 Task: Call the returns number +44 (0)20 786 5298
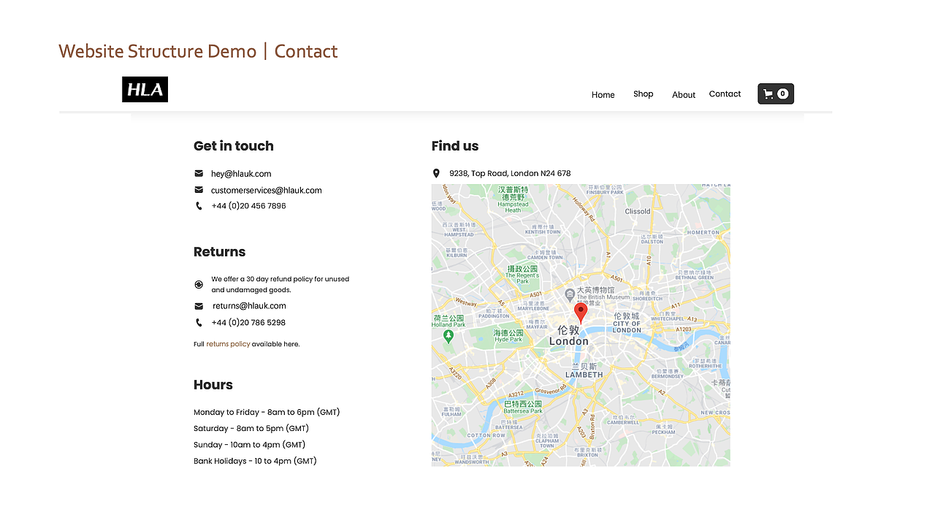tap(248, 323)
